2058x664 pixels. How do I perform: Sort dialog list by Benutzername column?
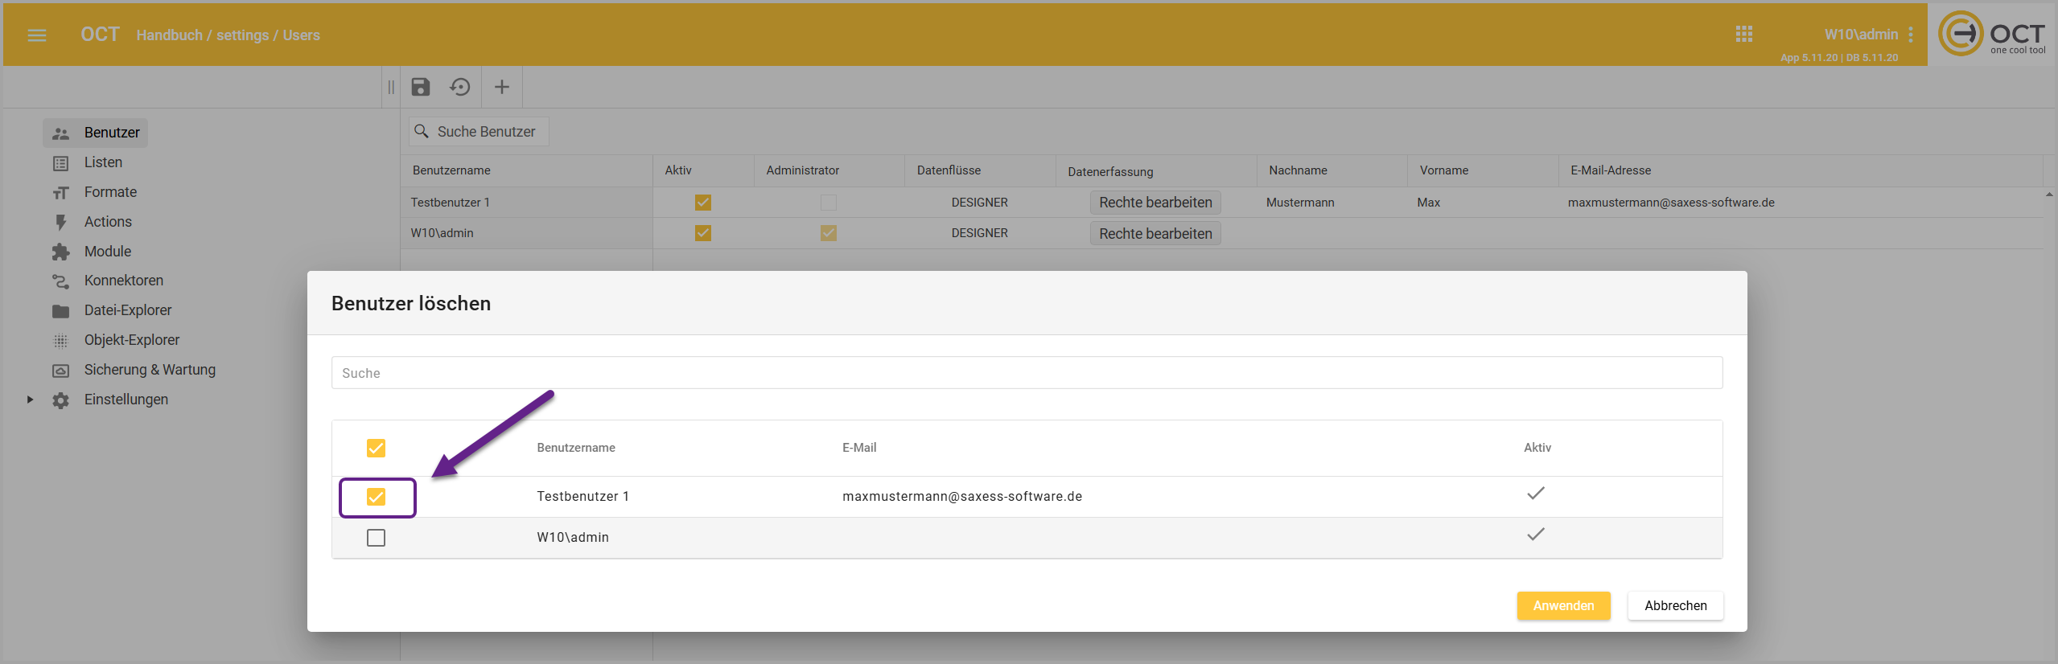[x=576, y=448]
